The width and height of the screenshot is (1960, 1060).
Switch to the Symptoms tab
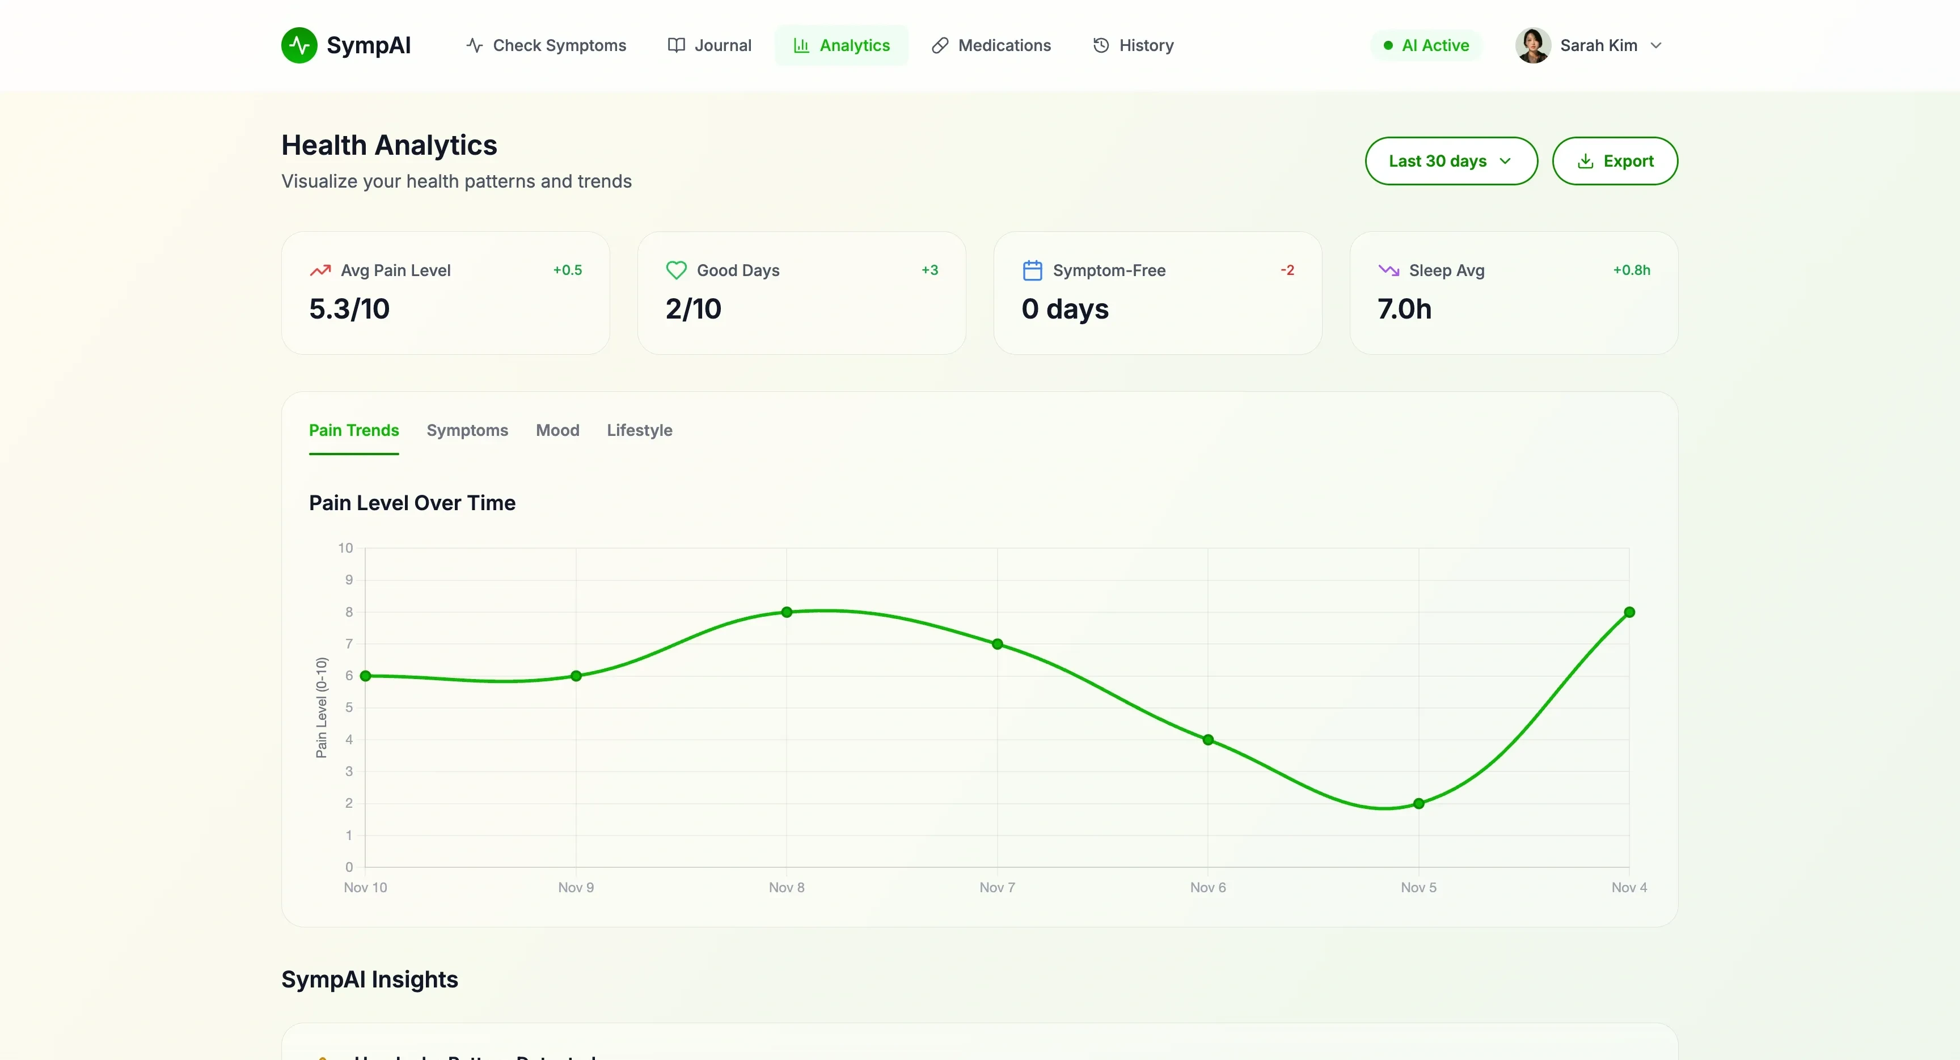point(467,430)
